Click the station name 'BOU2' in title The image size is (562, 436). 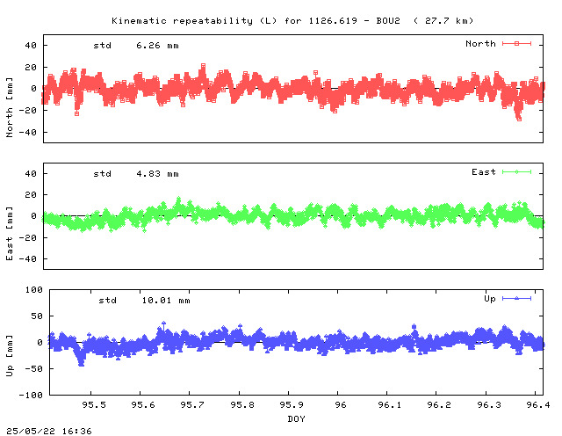pos(388,21)
